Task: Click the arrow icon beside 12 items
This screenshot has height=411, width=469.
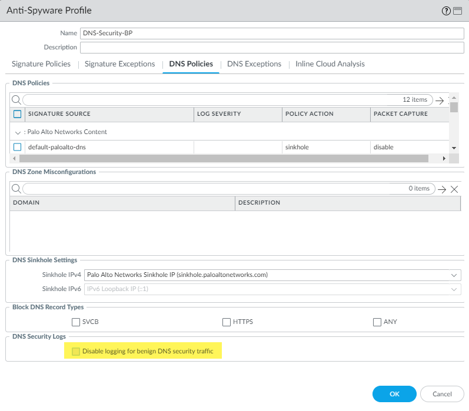Action: [440, 101]
